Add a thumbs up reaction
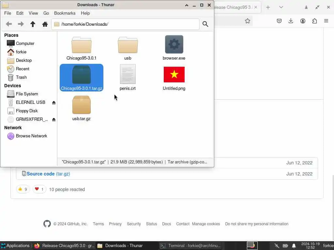Image resolution: width=334 pixels, height=250 pixels. (x=23, y=189)
